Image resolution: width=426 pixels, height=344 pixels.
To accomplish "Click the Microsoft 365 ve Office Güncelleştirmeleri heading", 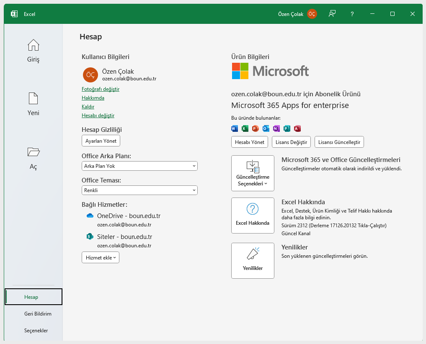I will tap(341, 159).
